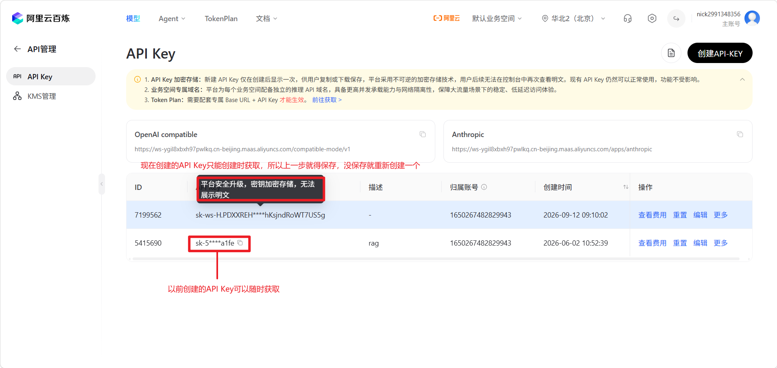The image size is (777, 368).
Task: Click the 阿里云百炼 logo
Action: 41,18
